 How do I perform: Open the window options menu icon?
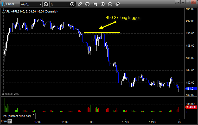[x=178, y=2]
